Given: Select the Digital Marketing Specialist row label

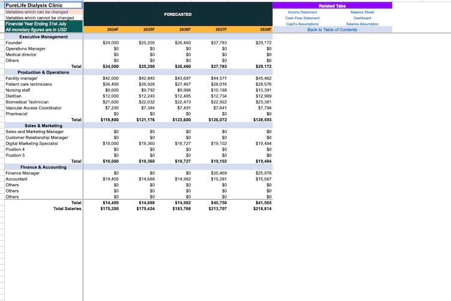Looking at the screenshot, I should point(32,143).
